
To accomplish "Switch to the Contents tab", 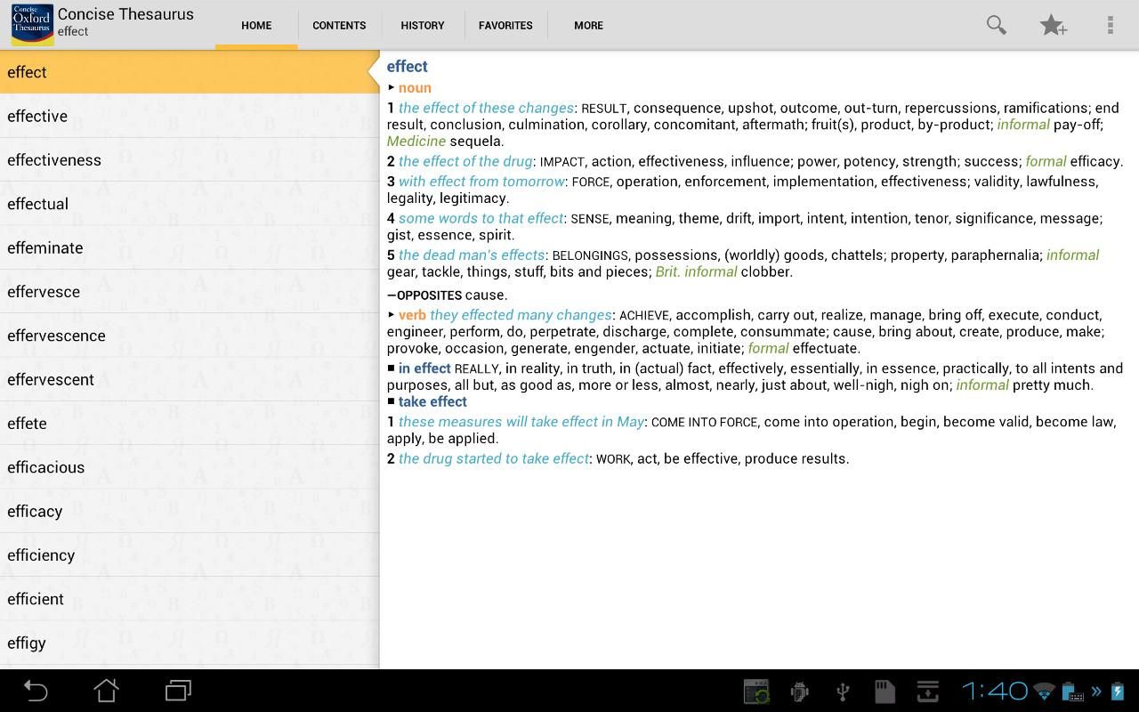I will coord(339,25).
